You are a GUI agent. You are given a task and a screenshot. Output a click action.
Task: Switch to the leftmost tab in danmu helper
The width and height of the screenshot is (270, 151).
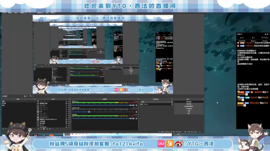tap(242, 41)
